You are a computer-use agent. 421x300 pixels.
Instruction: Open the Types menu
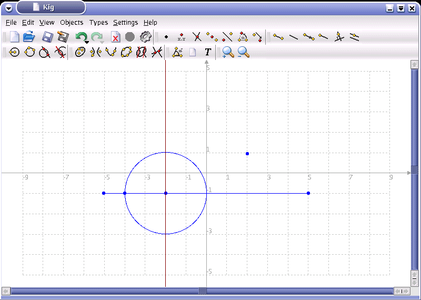click(x=98, y=23)
